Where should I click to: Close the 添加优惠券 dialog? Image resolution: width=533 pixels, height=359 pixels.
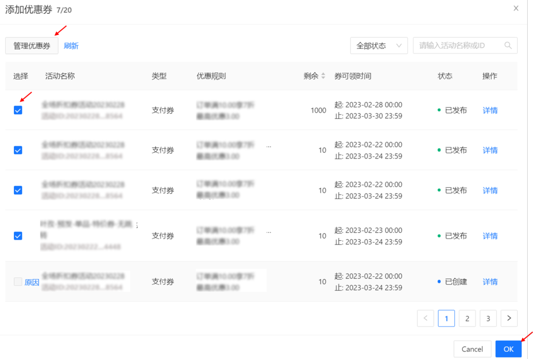click(515, 8)
